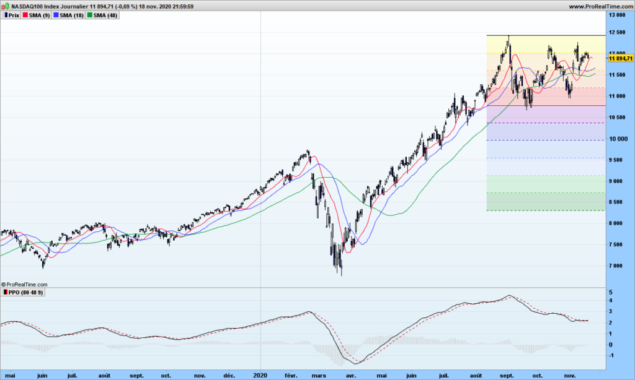Click the 18 nov. 2020 21:59:59 timestamp
Viewport: 635px width, 380px height.
(166, 6)
